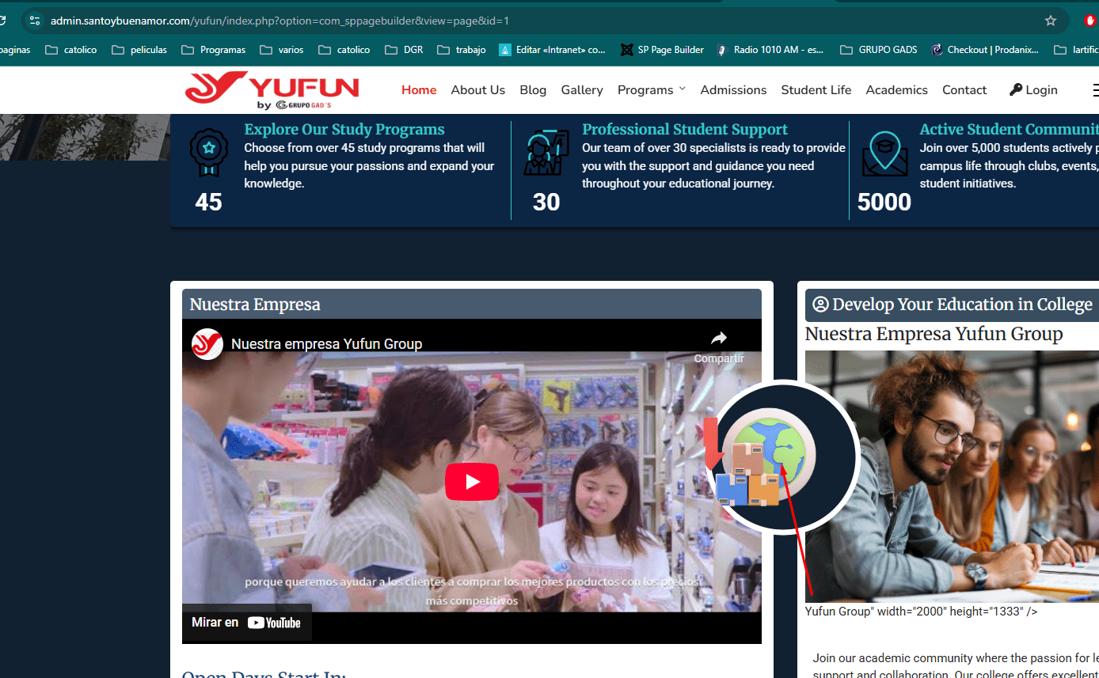Click the Compartir share arrow on the video
1099x678 pixels.
tap(719, 345)
